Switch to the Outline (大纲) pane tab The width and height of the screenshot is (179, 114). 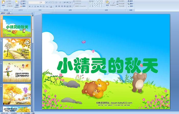pos(9,13)
